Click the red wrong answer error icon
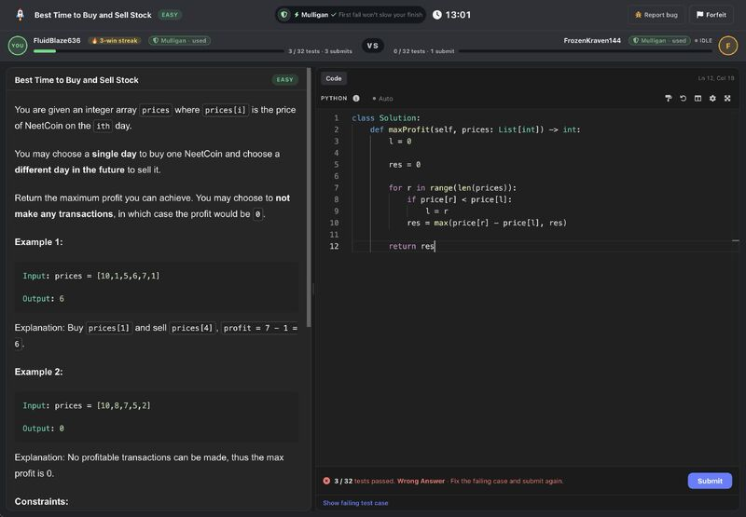Viewport: 746px width, 517px height. 326,481
